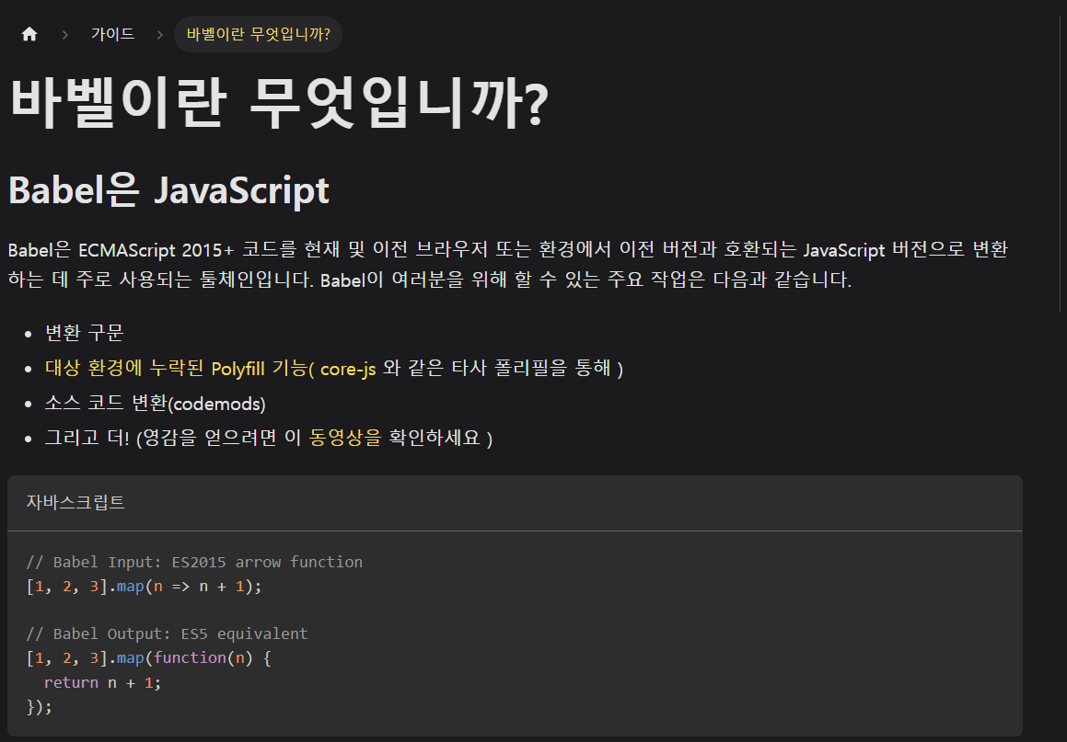Select the 변환 구문 list item
The image size is (1067, 742).
(x=85, y=333)
